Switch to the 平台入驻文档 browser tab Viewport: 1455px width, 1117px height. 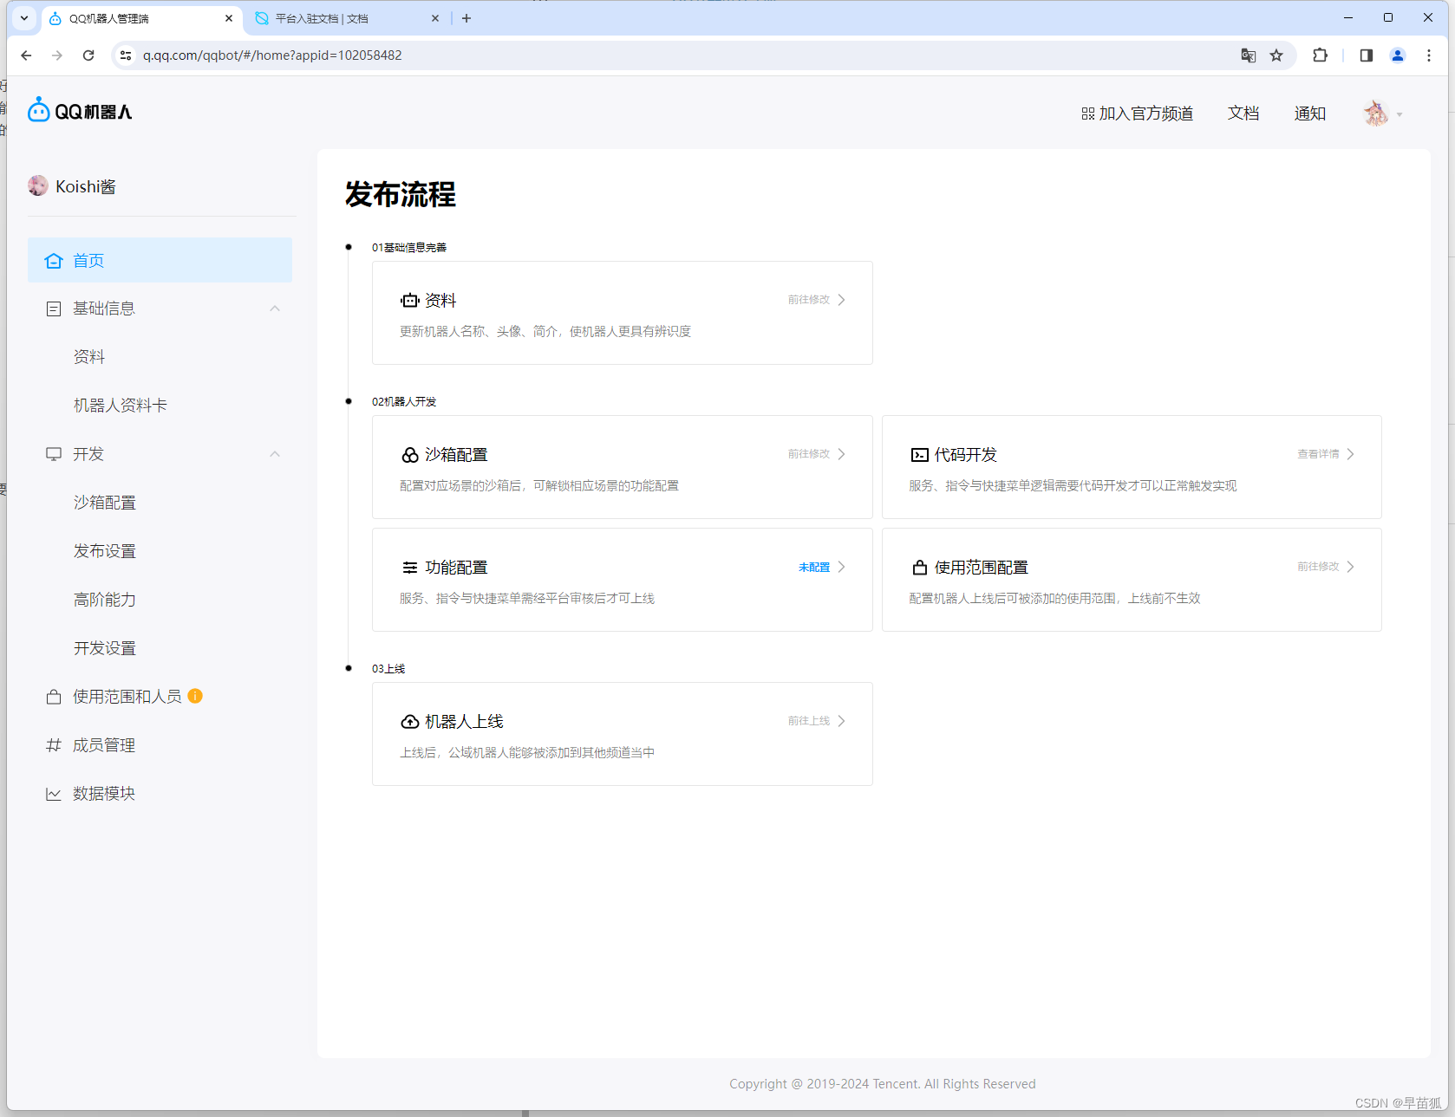(347, 18)
